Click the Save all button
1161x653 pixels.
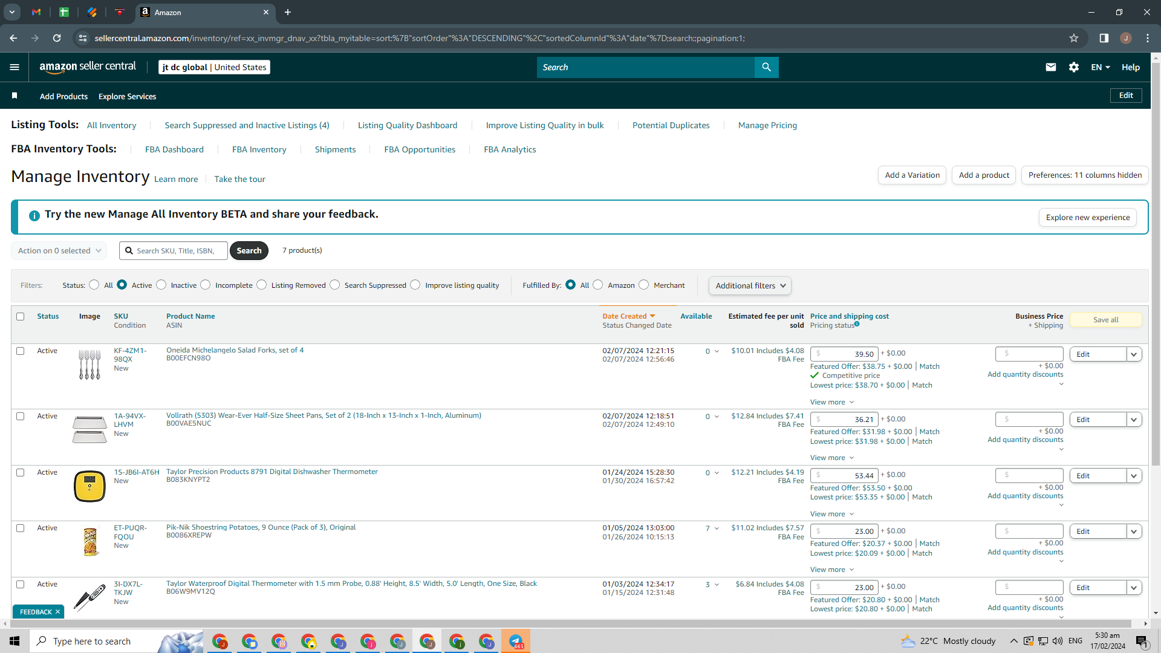pos(1106,320)
